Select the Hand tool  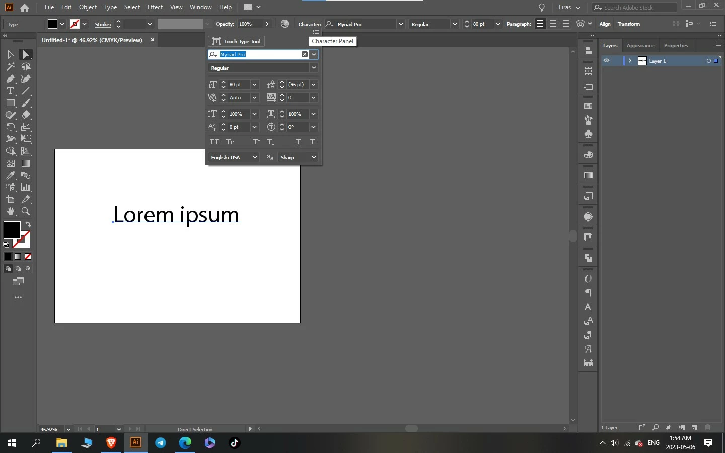(x=11, y=211)
